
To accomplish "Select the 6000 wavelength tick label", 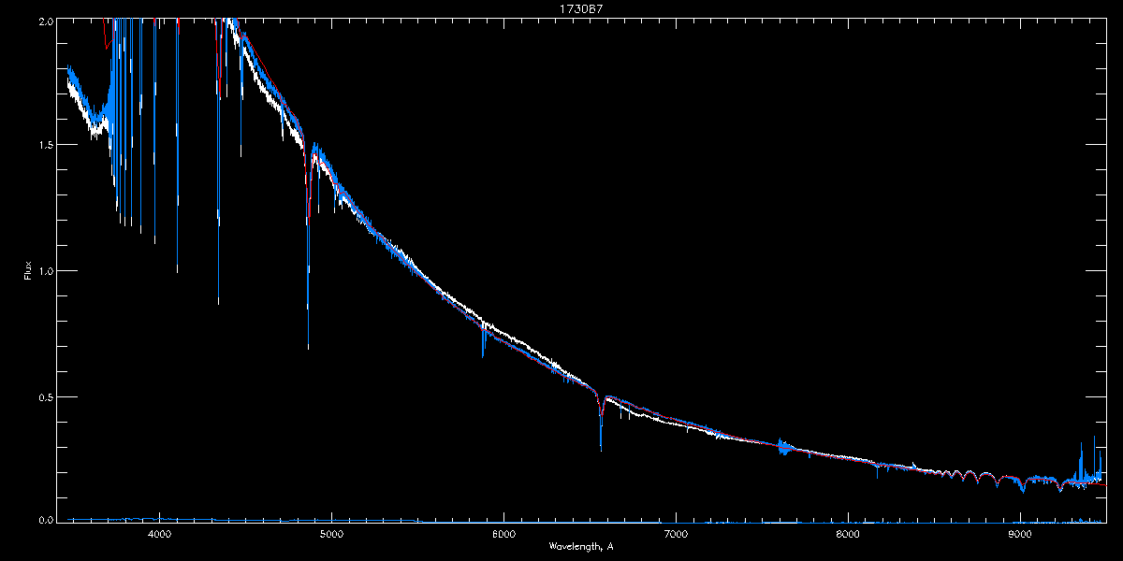I will (503, 535).
